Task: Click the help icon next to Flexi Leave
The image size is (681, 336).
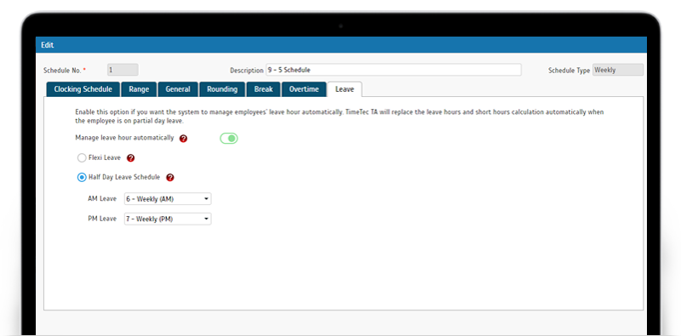Action: 131,158
